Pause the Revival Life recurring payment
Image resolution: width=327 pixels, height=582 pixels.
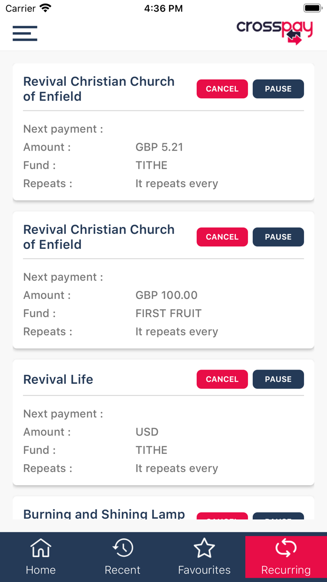pos(278,379)
